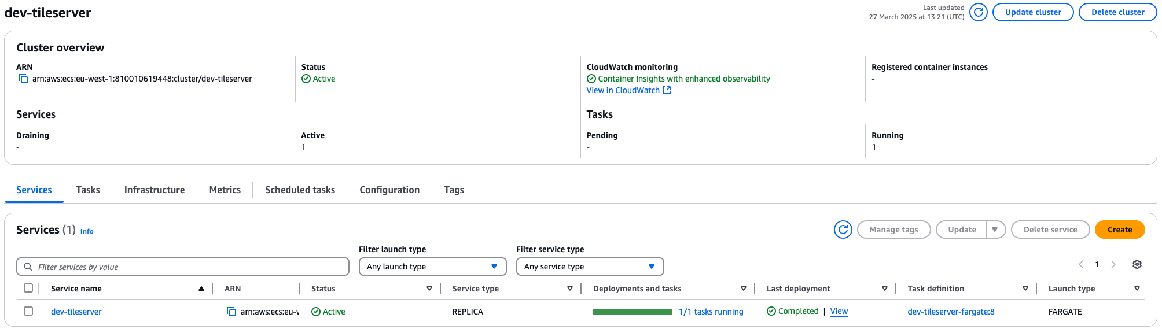Click the Create service button

[x=1120, y=230]
